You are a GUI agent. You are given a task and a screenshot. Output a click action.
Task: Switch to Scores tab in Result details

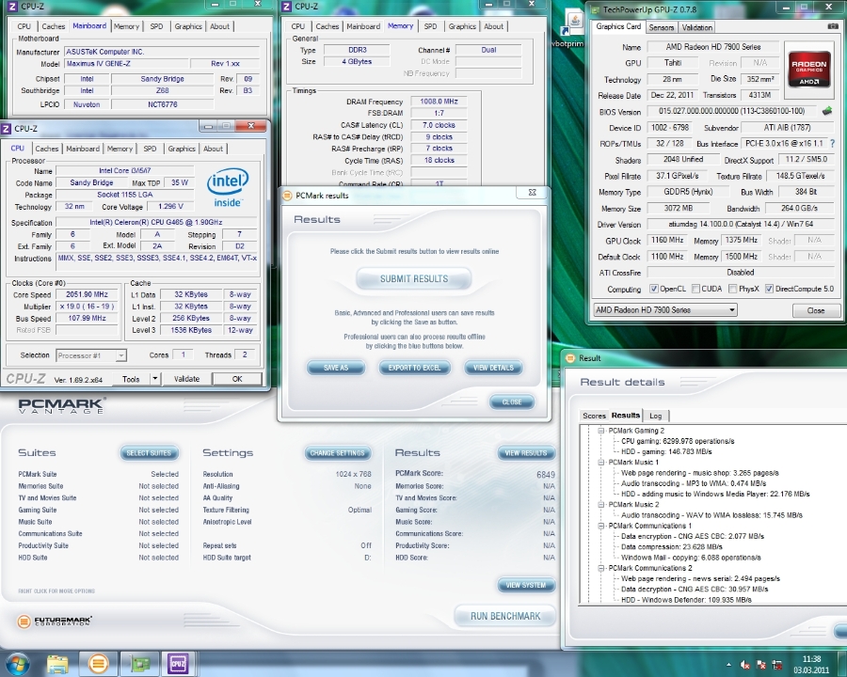(x=594, y=416)
